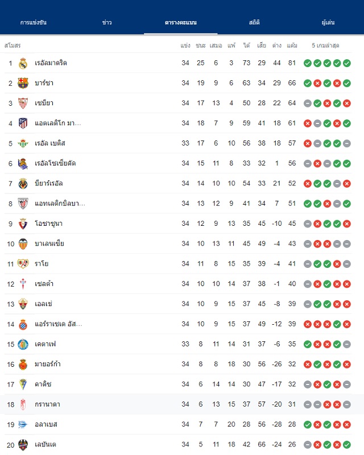Screen dimensions: 364x455
Task: Click the Getafe blue crest icon
Action: [x=23, y=344]
